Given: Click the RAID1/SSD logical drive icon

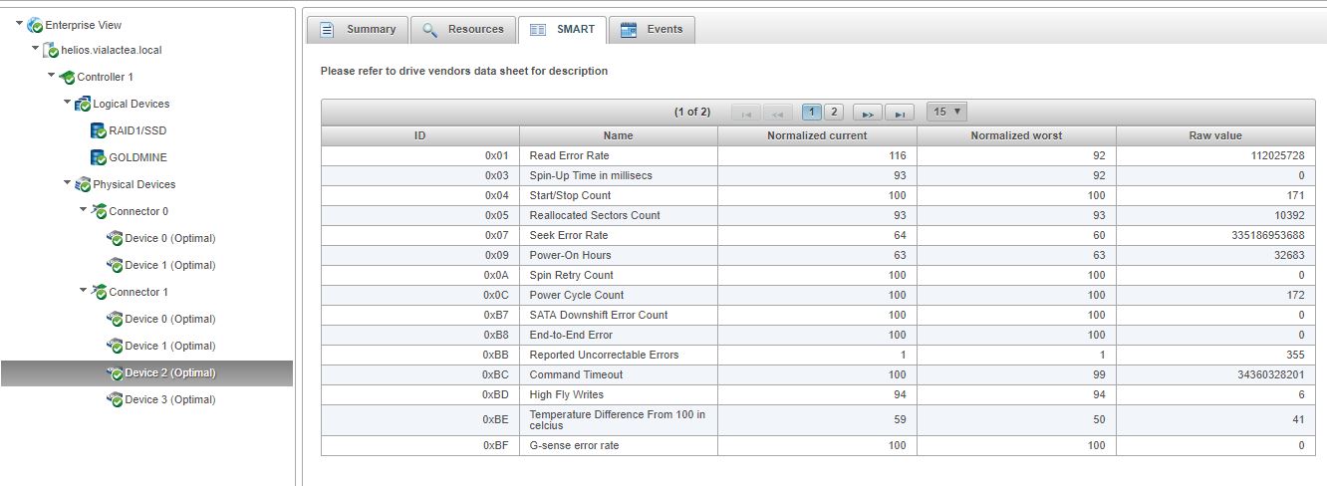Looking at the screenshot, I should 99,131.
